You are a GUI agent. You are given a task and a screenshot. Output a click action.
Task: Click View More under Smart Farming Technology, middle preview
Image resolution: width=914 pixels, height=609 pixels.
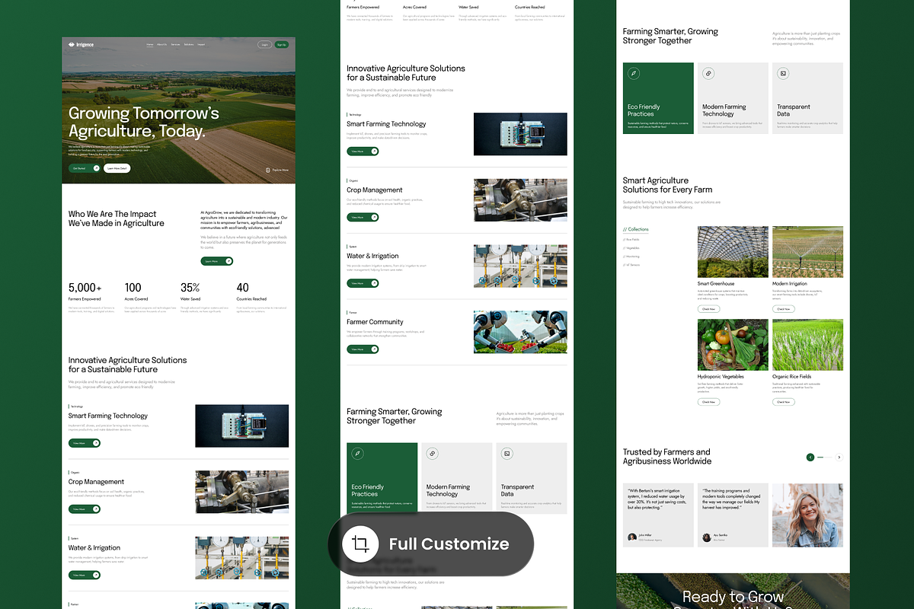(363, 151)
